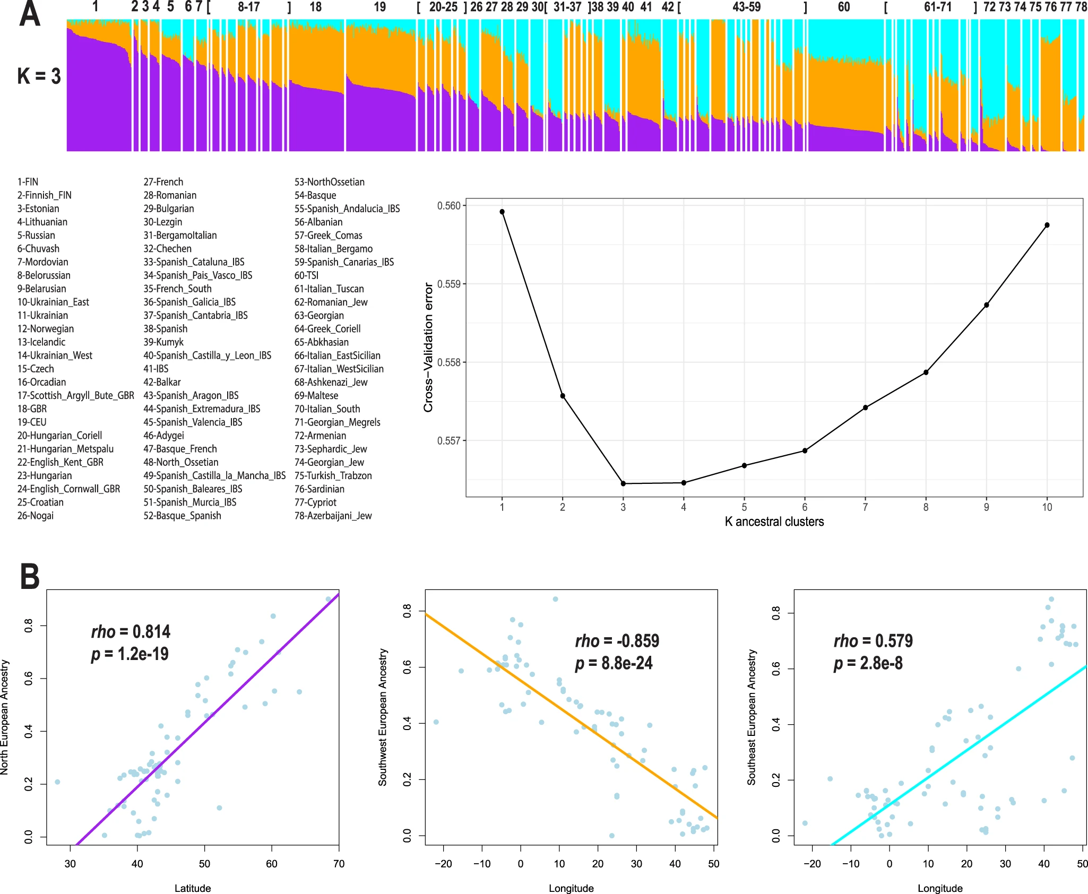The image size is (1088, 894).
Task: Click the '60-TSI' population legend entry
Action: (x=306, y=275)
